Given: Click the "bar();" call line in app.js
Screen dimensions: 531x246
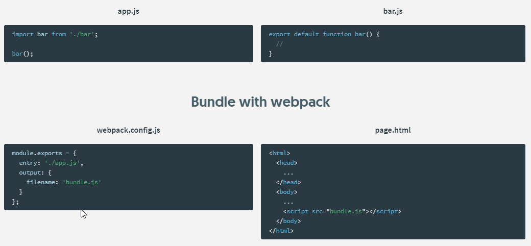Looking at the screenshot, I should click(x=22, y=54).
